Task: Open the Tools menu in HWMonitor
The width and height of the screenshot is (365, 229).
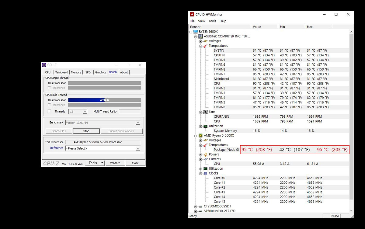Action: [x=212, y=21]
